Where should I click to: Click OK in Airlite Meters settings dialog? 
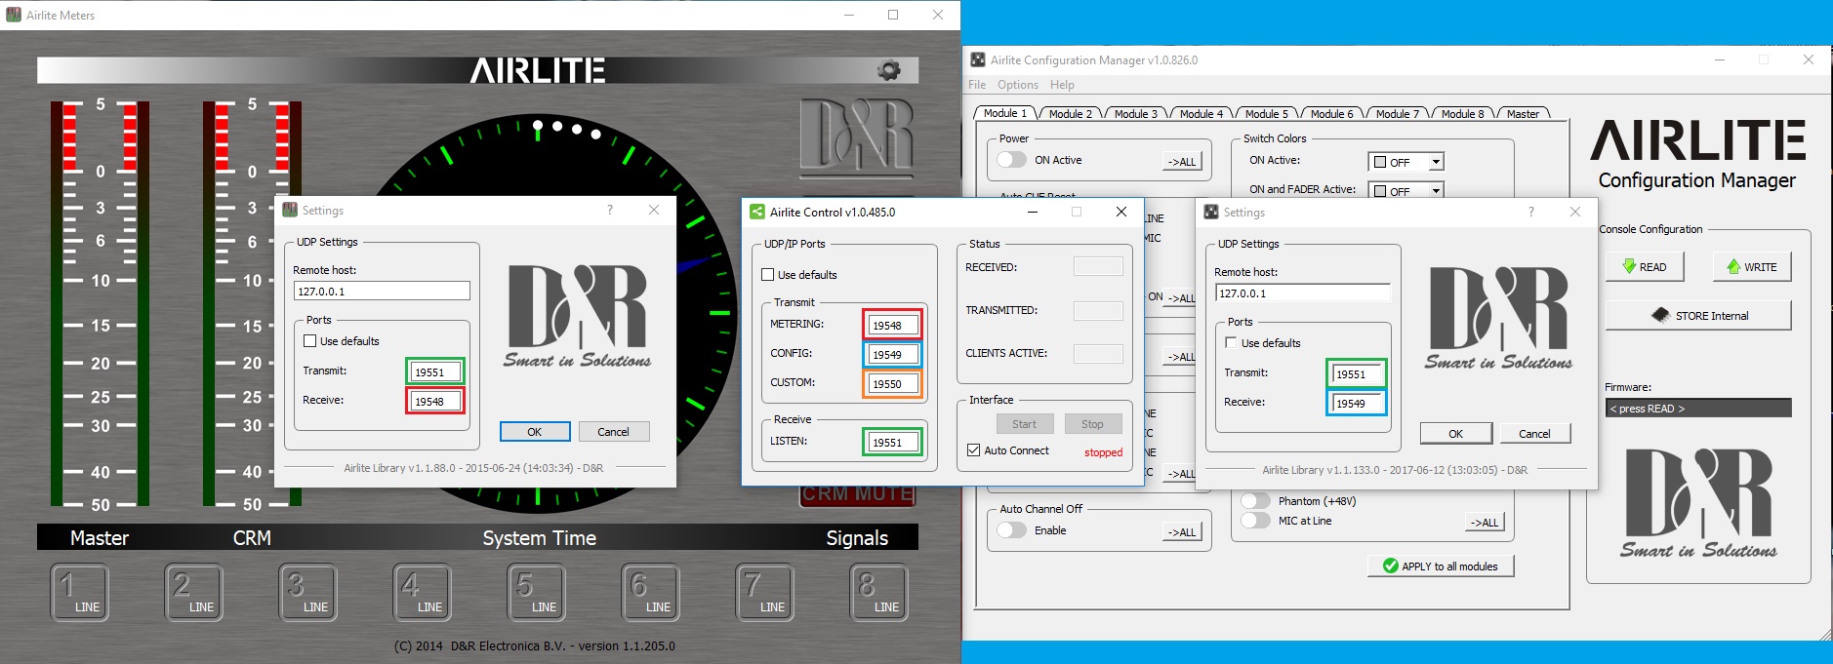[x=535, y=432]
